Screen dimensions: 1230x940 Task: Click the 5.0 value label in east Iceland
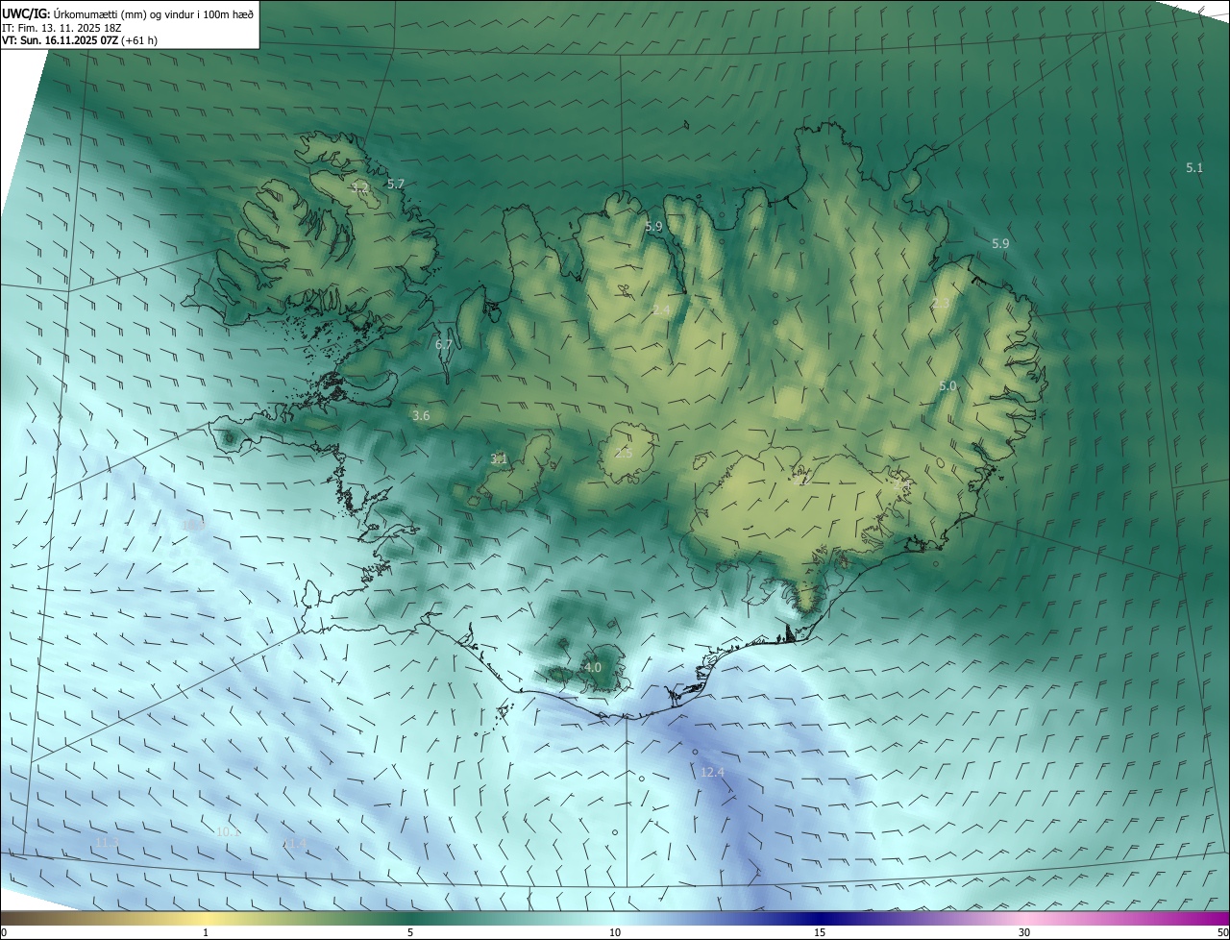(947, 386)
